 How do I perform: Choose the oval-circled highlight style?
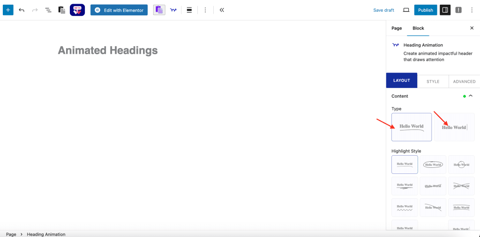(x=433, y=165)
